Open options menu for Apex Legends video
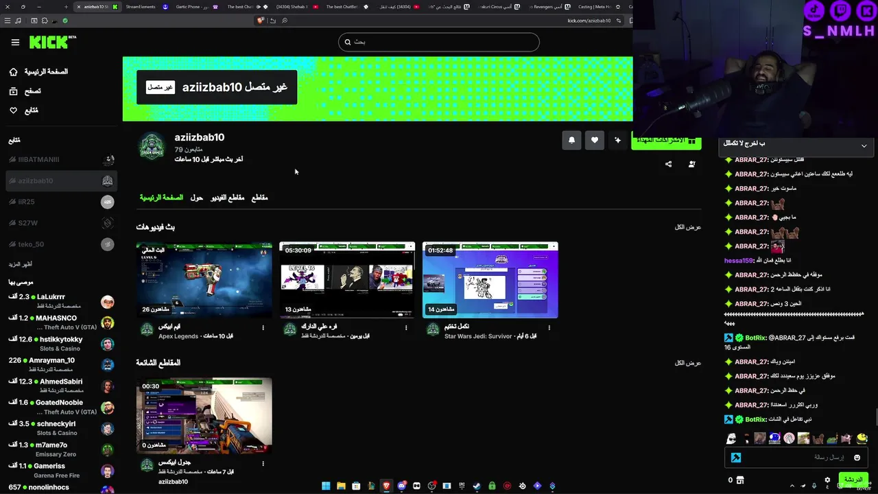 [x=263, y=328]
